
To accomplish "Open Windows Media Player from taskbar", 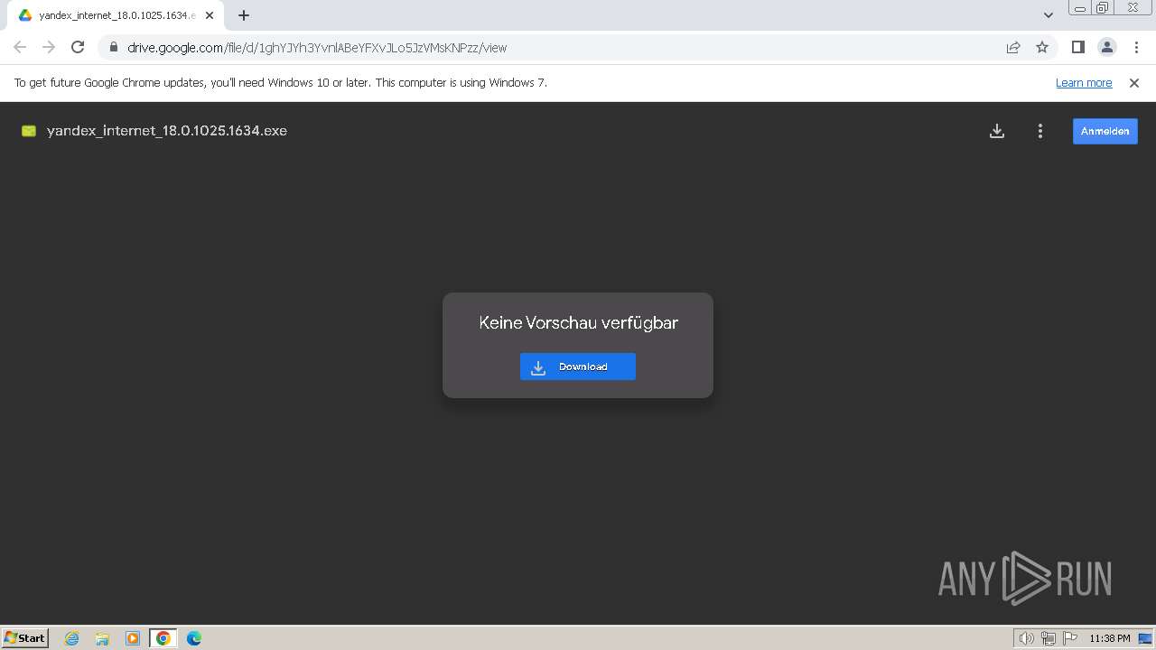I will tap(133, 638).
